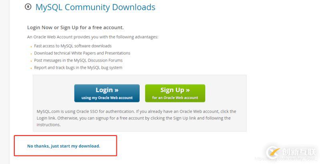Click the download arrow icon beside the title
Screen dimensions: 320x164
[28, 7]
